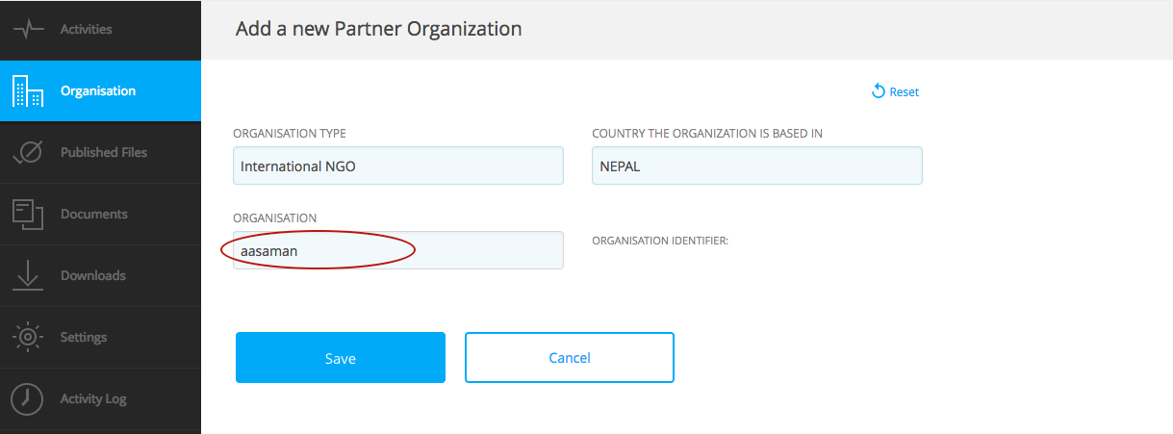Select Organisation in the sidebar
This screenshot has width=1173, height=434.
pos(100,90)
